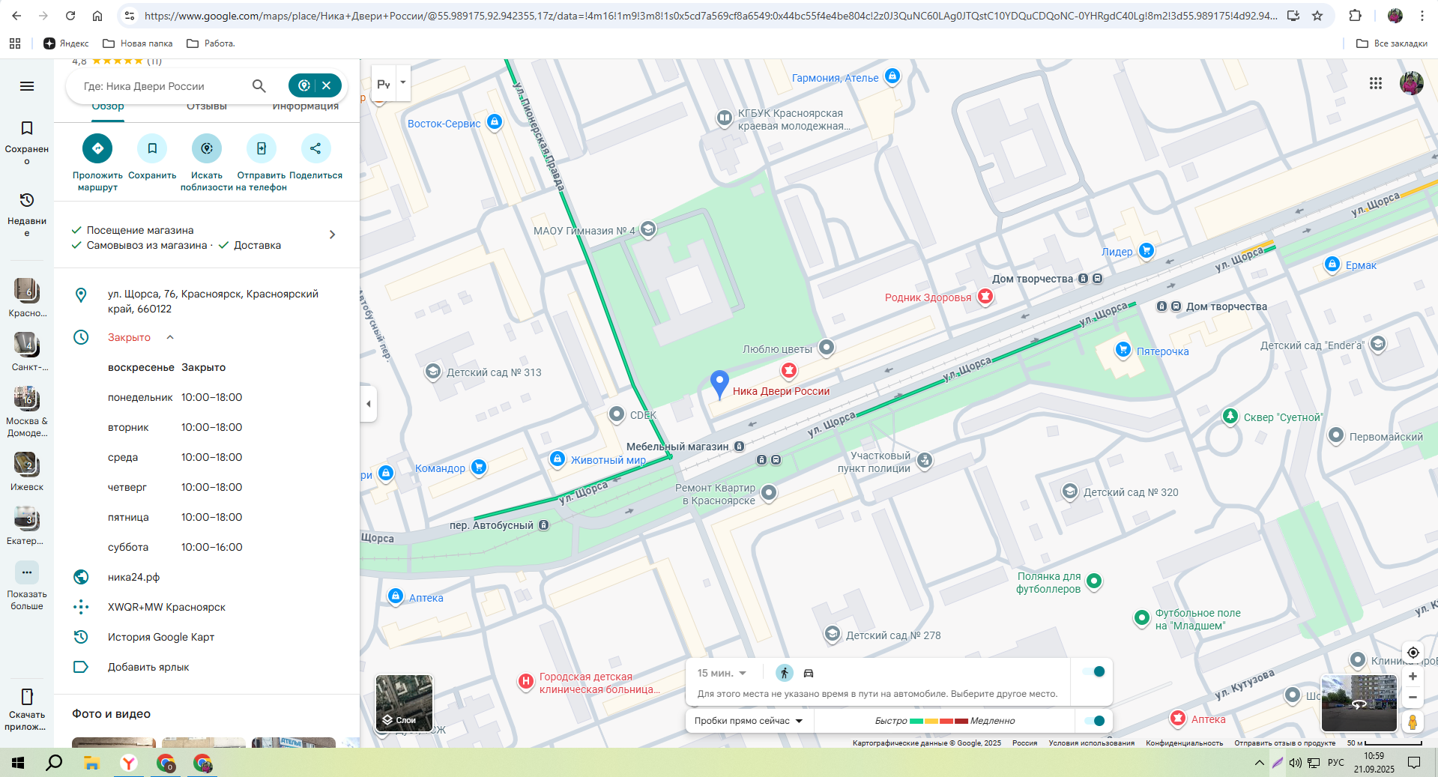Screen dimensions: 1438x777
Task: Click the Пятерочка shop marker on map
Action: [1123, 349]
